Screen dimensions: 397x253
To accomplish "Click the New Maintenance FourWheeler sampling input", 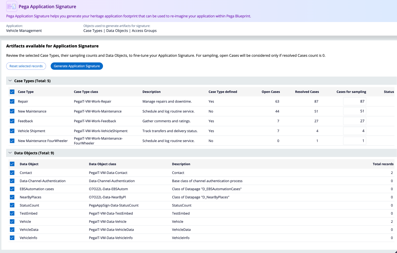I will pyautogui.click(x=354, y=141).
